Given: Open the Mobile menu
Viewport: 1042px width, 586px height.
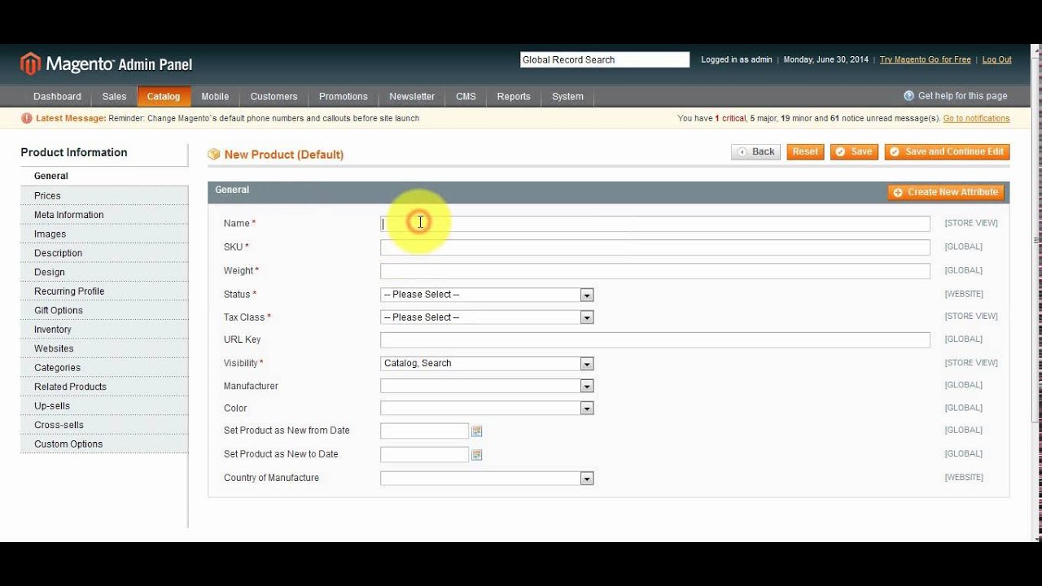Looking at the screenshot, I should point(215,96).
